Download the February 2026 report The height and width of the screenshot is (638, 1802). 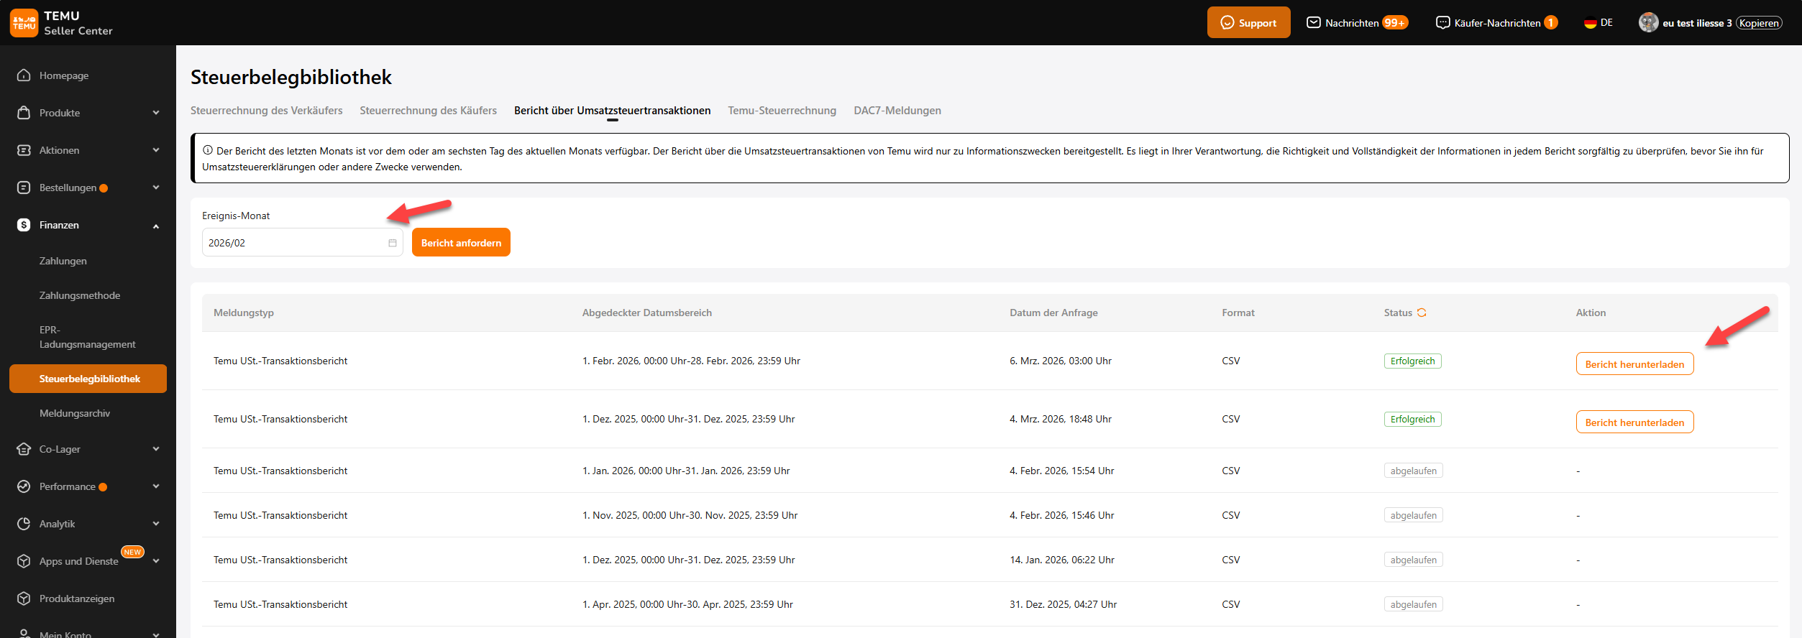pos(1634,364)
